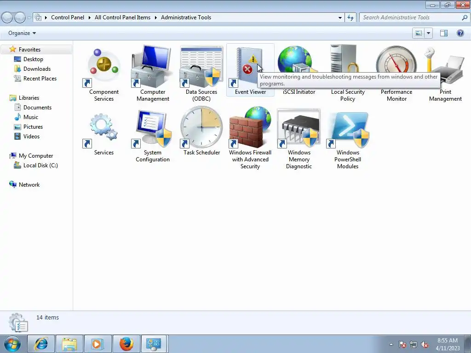Go to Control Panel in breadcrumb
Viewport: 471px width, 353px height.
(68, 17)
